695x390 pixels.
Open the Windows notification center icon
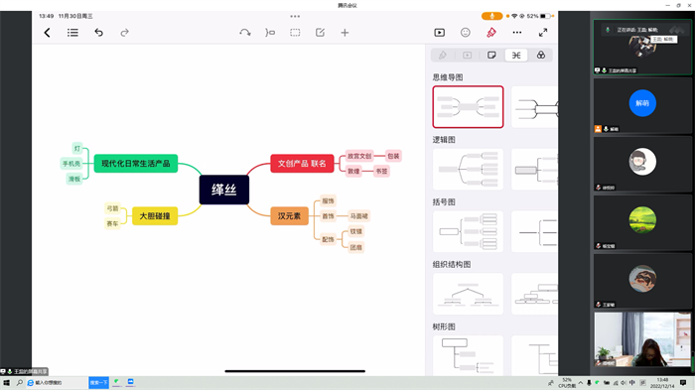click(683, 383)
